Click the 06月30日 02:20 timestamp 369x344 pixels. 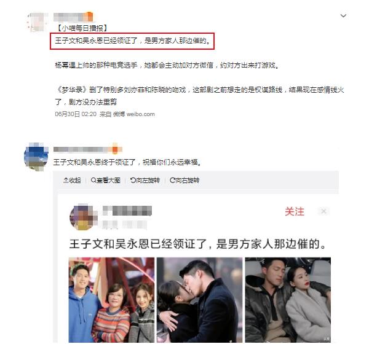(x=76, y=114)
